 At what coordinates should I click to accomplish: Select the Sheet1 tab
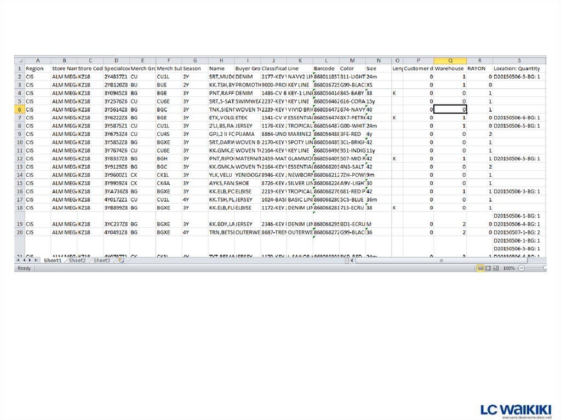53,261
